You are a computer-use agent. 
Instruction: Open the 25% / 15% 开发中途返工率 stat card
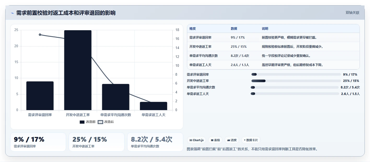click(97, 142)
